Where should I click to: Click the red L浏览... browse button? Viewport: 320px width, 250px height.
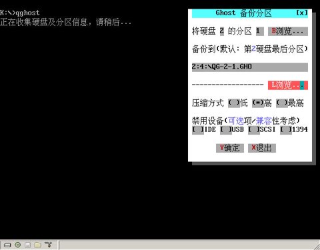pyautogui.click(x=288, y=85)
